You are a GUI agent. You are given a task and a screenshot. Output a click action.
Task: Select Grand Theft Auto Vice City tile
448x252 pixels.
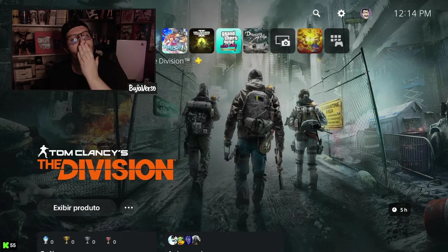[229, 41]
